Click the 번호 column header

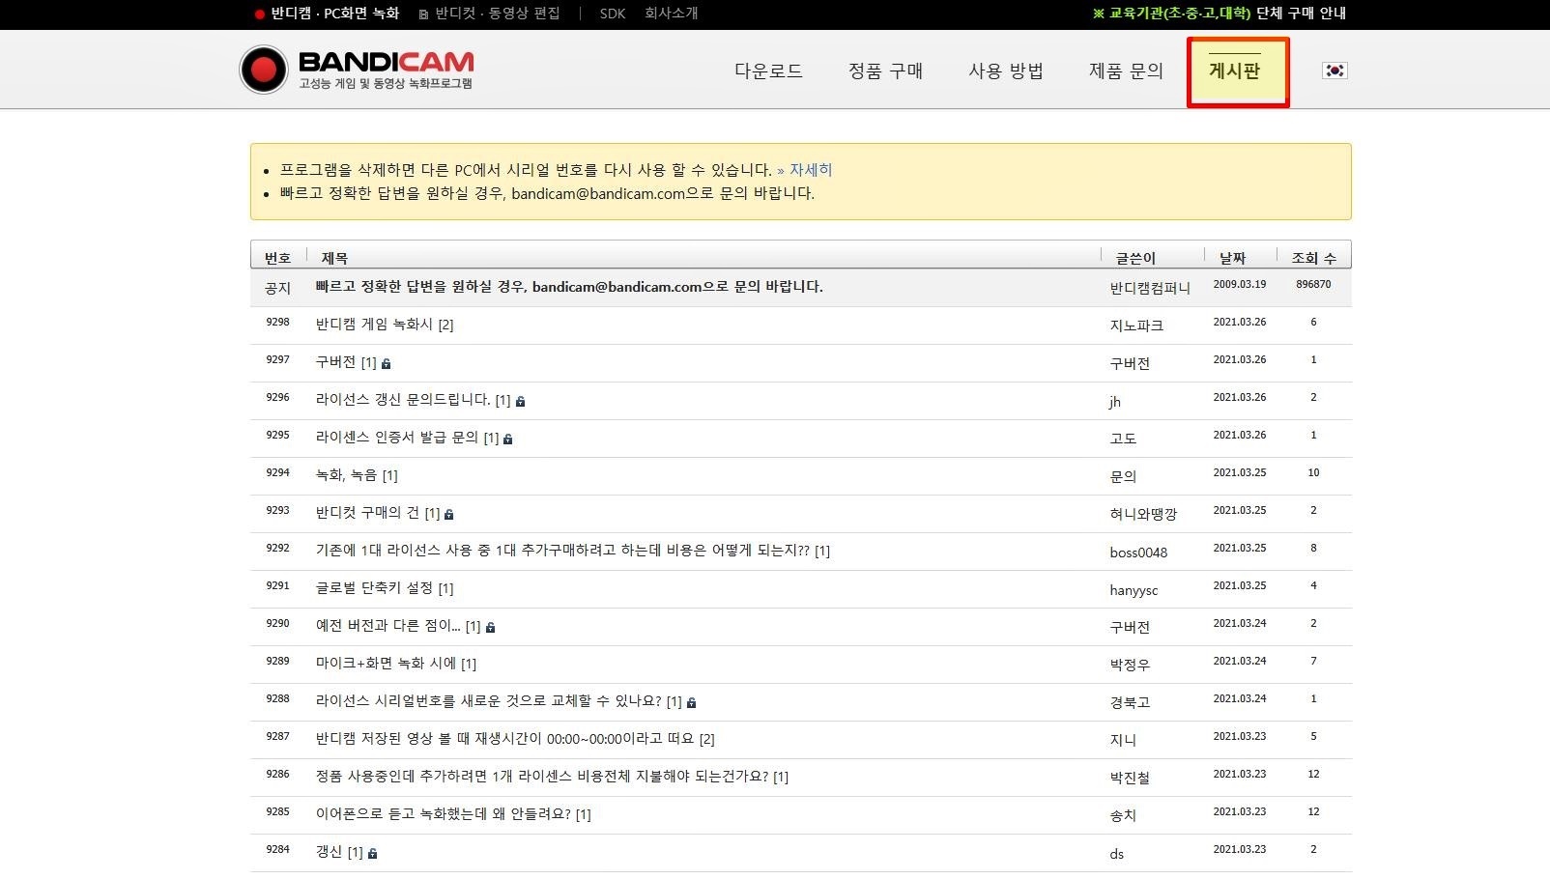click(x=277, y=258)
